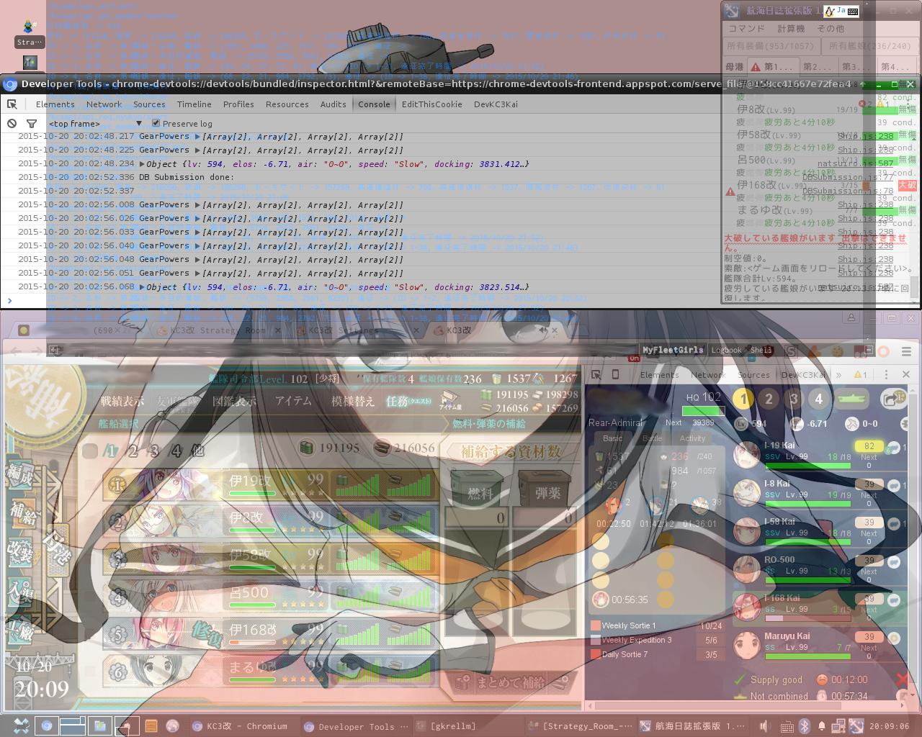Switch to the Elements tab in top DevTools
This screenshot has width=922, height=737.
coord(55,104)
